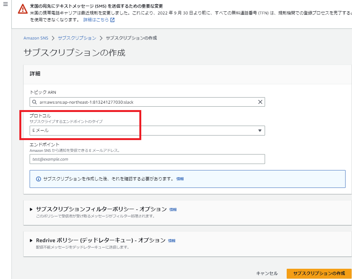
Task: Open the プロトコル dropdown
Action: pyautogui.click(x=260, y=130)
